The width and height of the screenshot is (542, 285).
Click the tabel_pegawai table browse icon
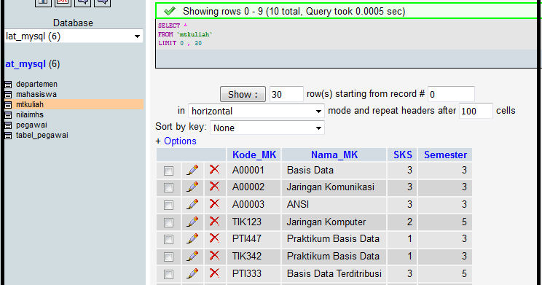(x=8, y=136)
